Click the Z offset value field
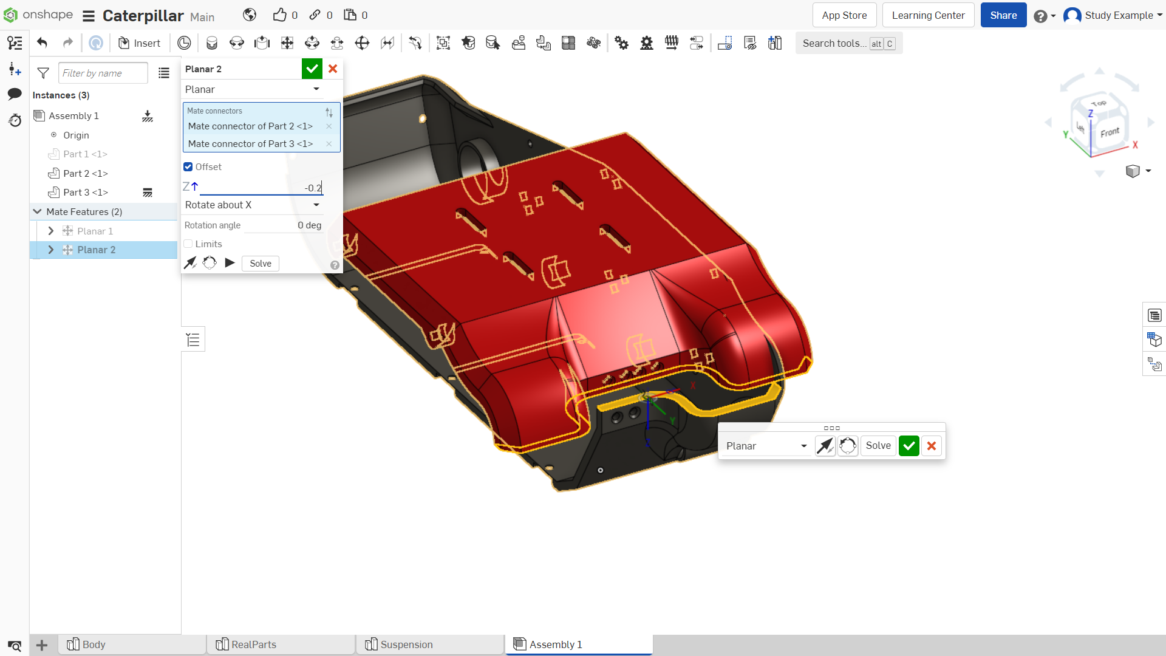 [x=262, y=188]
